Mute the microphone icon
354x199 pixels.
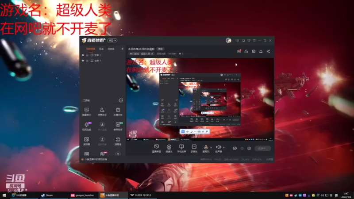coord(206,148)
